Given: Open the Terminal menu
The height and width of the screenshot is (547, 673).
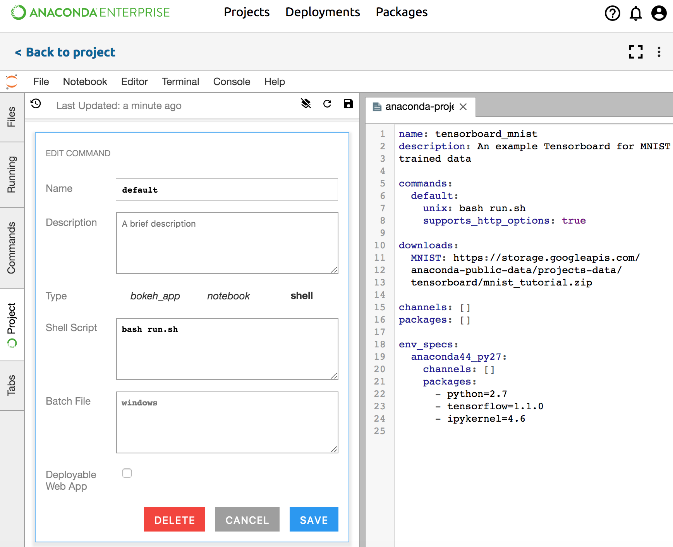Looking at the screenshot, I should click(180, 82).
